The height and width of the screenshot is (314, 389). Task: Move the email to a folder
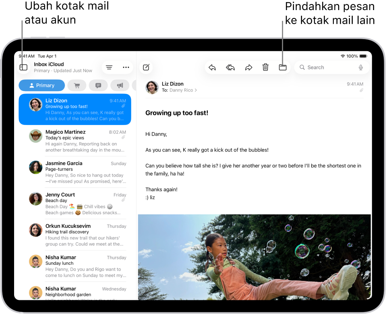(282, 67)
